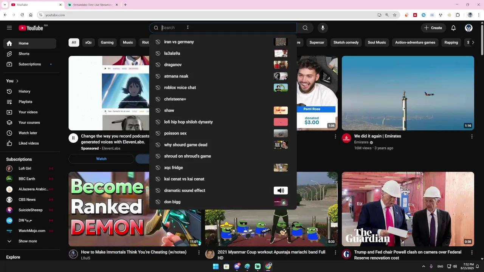The width and height of the screenshot is (484, 272).
Task: Open Playlists in sidebar
Action: 29,102
